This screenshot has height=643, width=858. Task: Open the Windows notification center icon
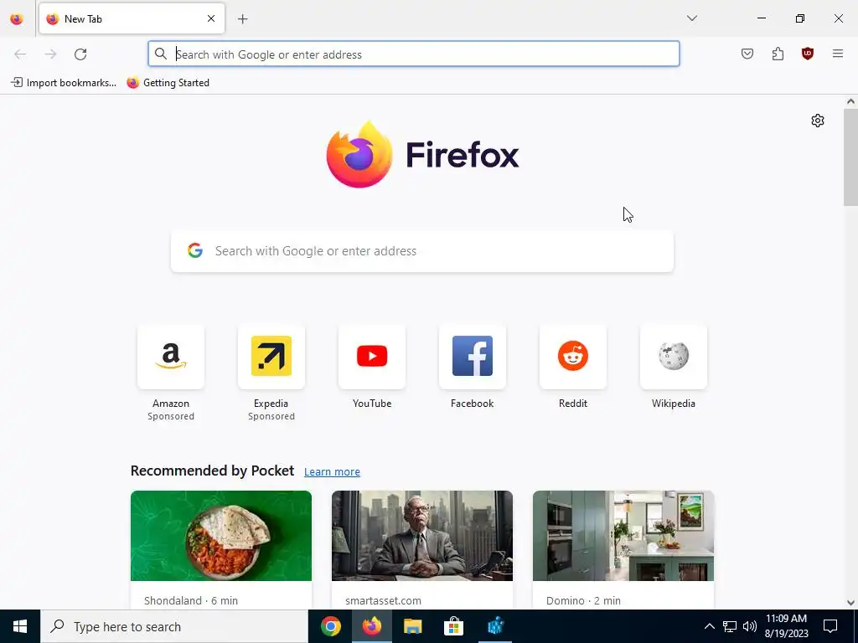pos(830,626)
